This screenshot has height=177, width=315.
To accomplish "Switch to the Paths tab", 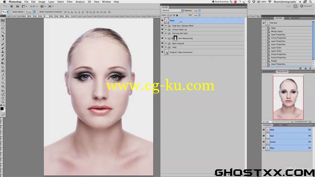I will point(276,125).
